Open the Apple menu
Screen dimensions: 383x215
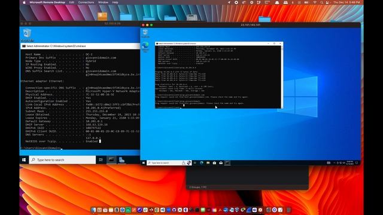point(24,2)
